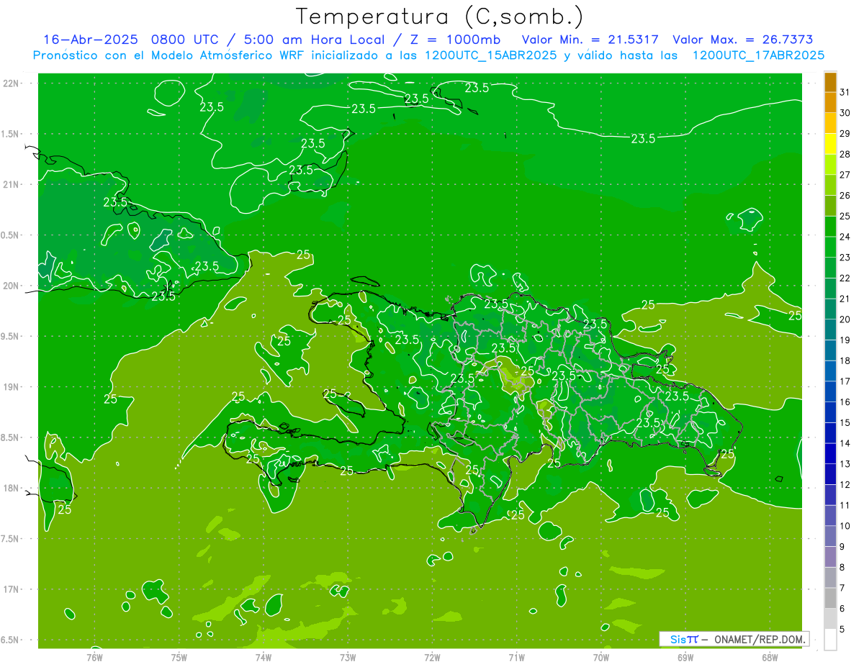Click the 30 value on the color scale

[x=845, y=112]
